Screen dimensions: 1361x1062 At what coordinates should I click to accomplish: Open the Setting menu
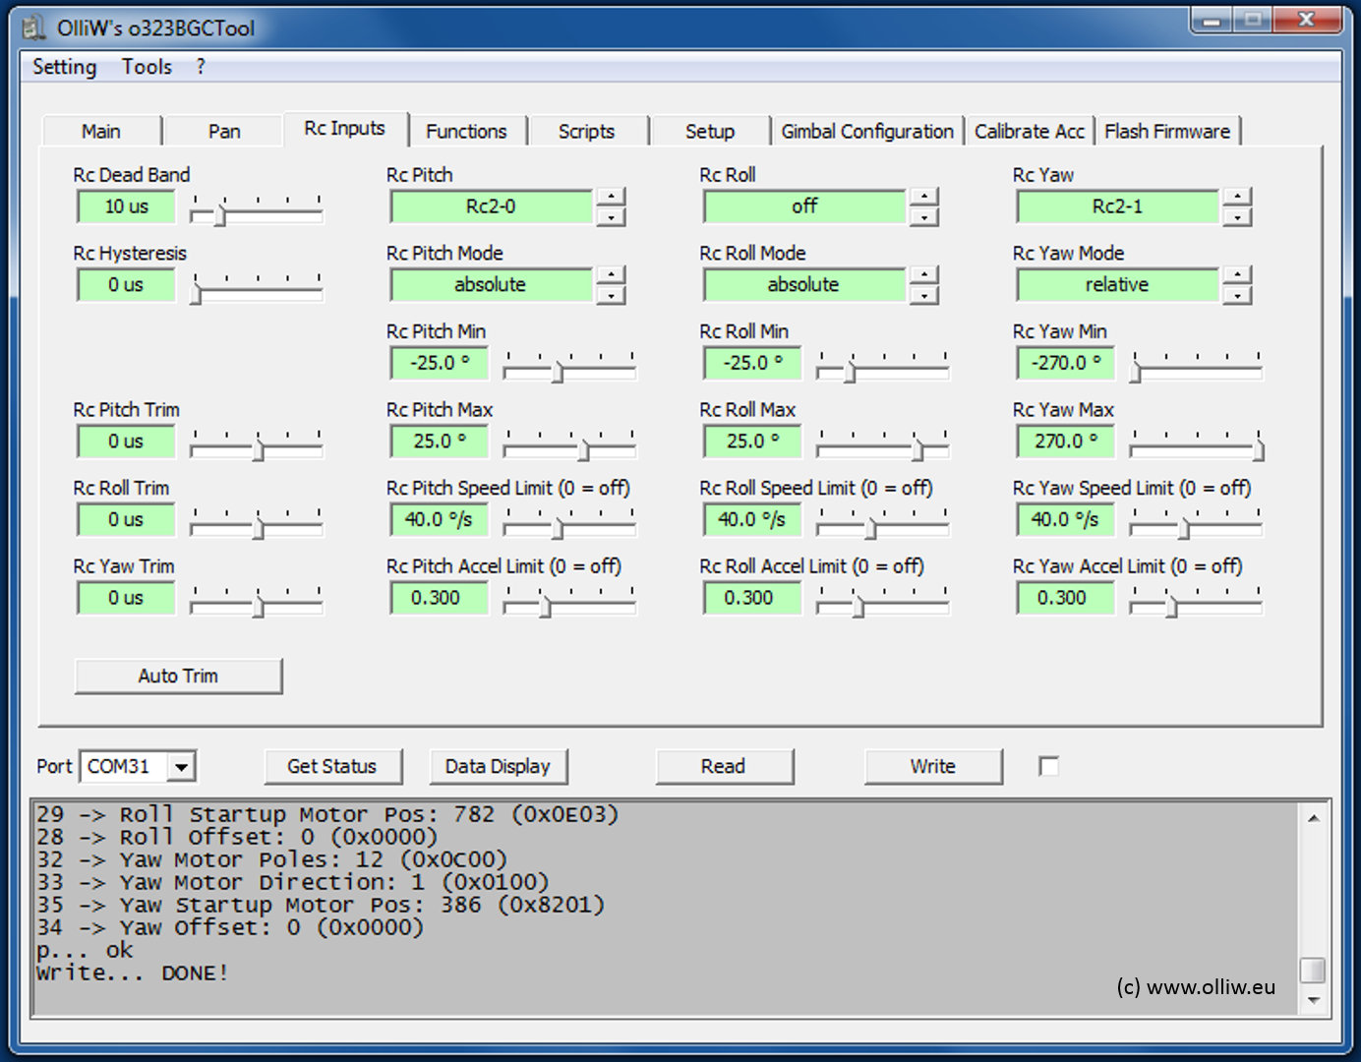(64, 67)
